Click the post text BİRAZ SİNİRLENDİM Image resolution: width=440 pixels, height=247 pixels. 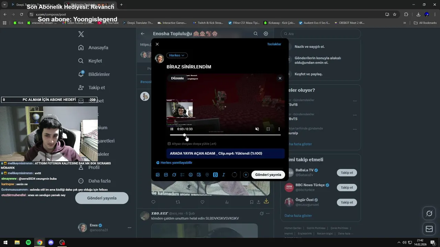pyautogui.click(x=189, y=67)
